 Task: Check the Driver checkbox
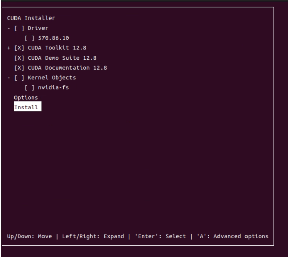click(18, 28)
